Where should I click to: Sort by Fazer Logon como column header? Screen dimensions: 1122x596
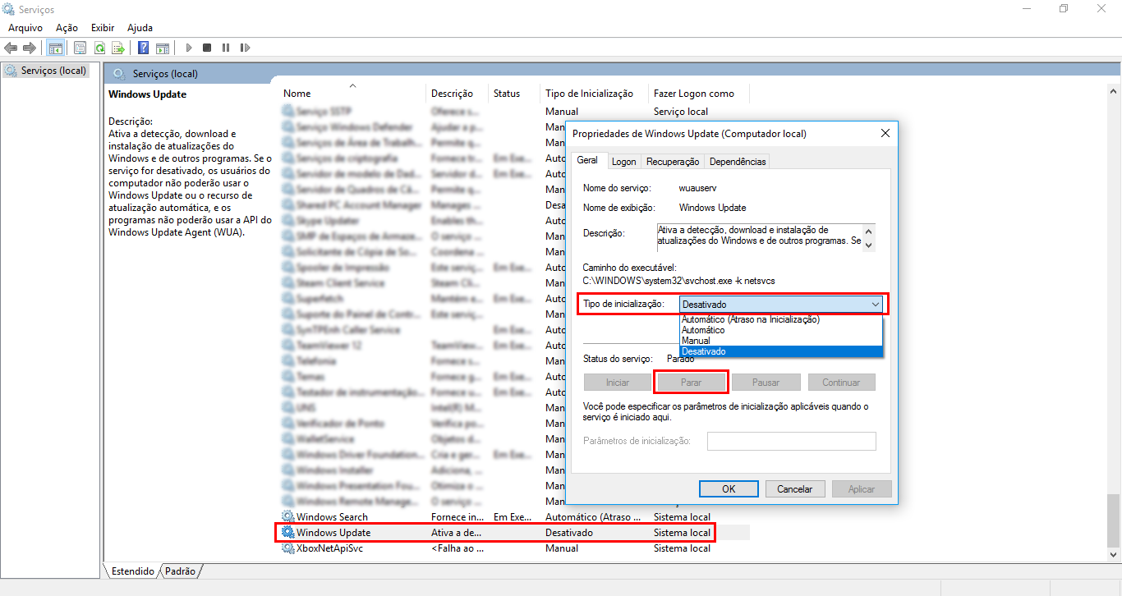pos(698,93)
